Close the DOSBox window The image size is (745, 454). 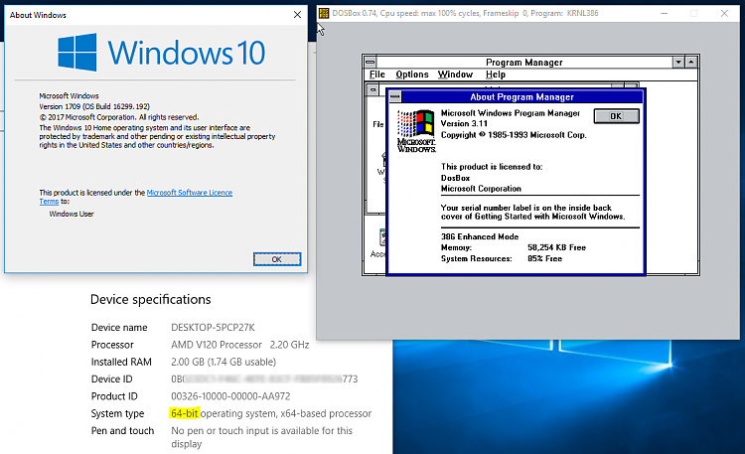coord(724,13)
